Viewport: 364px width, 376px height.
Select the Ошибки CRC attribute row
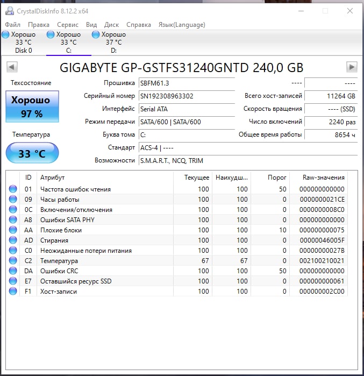click(x=177, y=271)
